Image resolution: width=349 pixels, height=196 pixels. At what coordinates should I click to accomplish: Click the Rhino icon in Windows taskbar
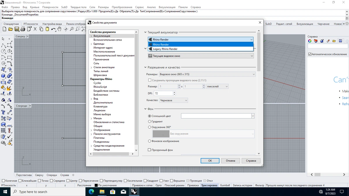point(134,192)
